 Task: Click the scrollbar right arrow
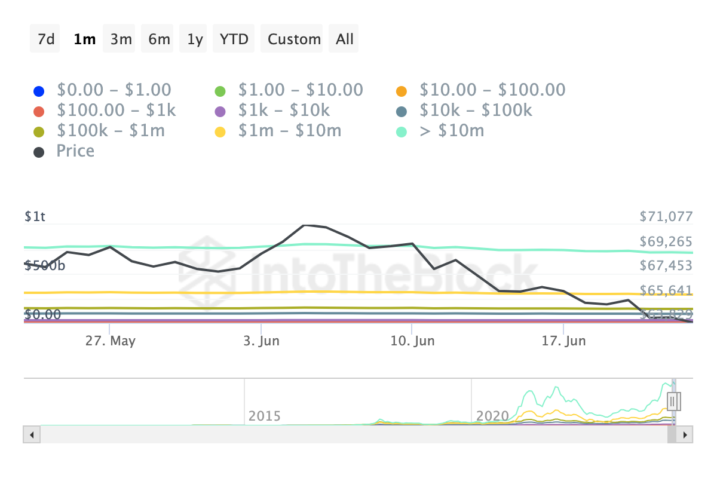point(685,434)
